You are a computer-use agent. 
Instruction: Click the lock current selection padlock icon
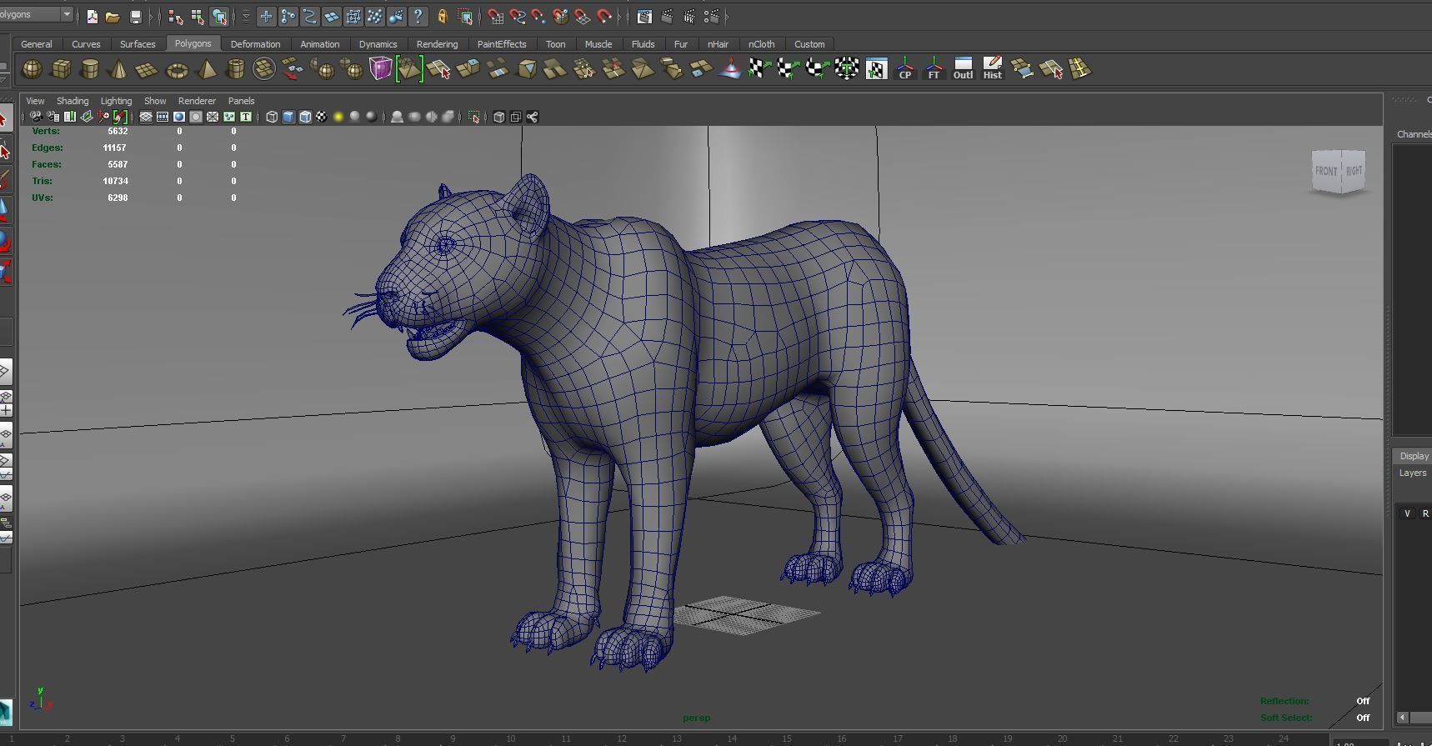click(443, 16)
